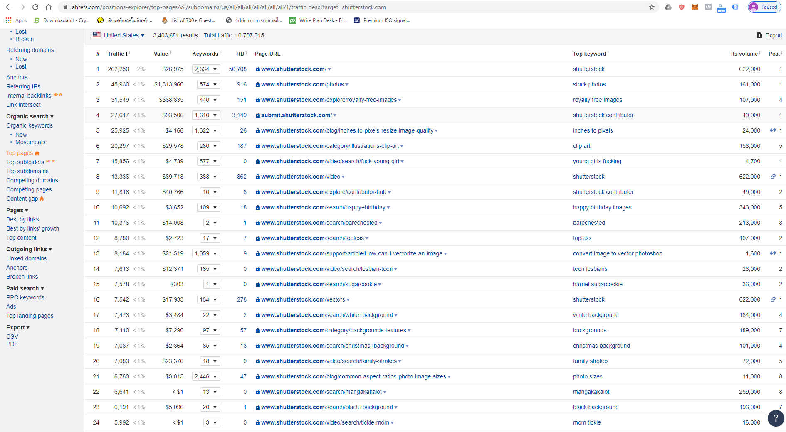Click the Premium ISO signal bookmark
Viewport: 786px width, 432px height.
point(382,20)
